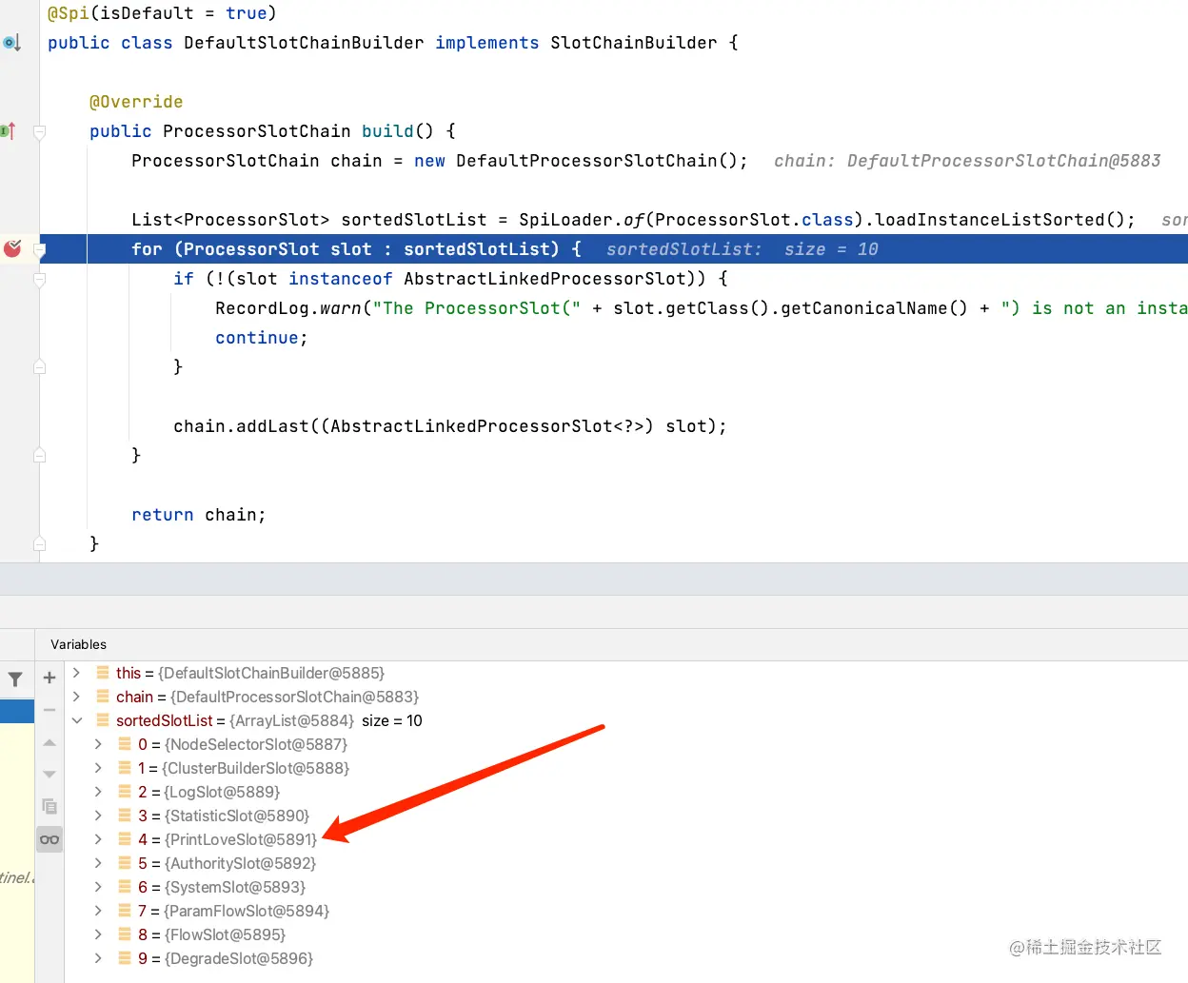The image size is (1188, 983).
Task: Click the filter frames funnel icon
Action: pos(15,679)
